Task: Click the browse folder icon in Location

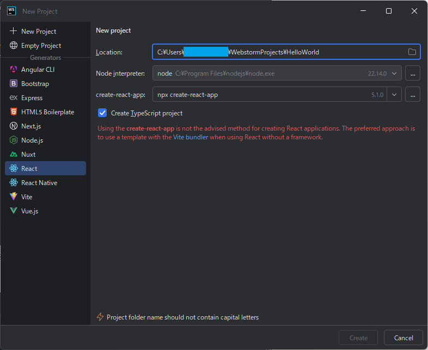Action: coord(412,52)
